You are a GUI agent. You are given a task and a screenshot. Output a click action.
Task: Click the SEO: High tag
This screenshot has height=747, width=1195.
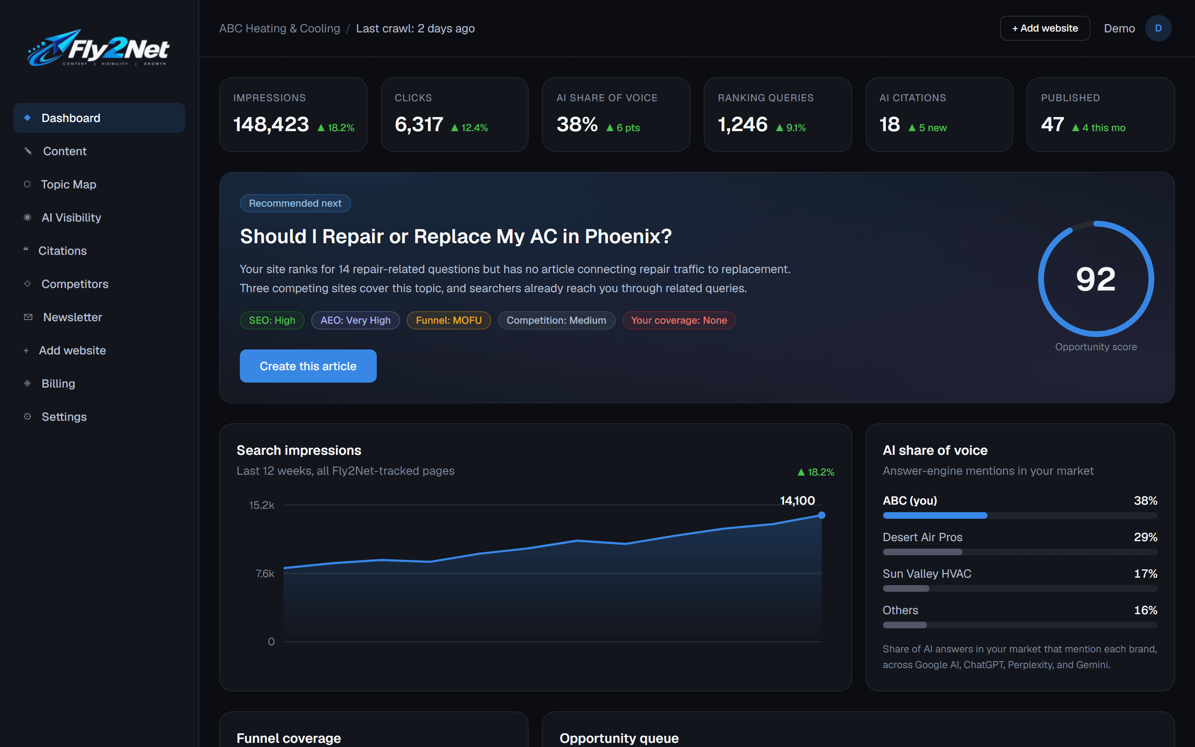tap(272, 320)
